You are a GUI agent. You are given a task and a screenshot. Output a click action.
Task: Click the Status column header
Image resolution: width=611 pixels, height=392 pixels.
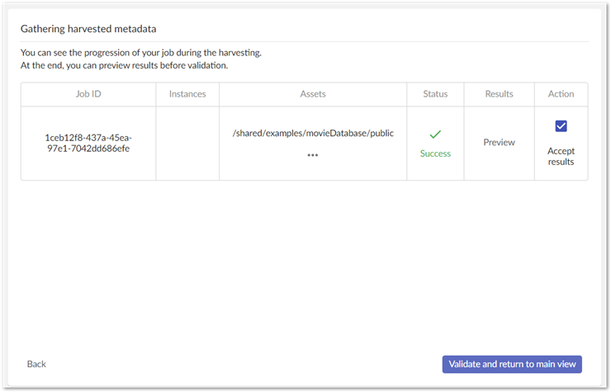[x=435, y=94]
